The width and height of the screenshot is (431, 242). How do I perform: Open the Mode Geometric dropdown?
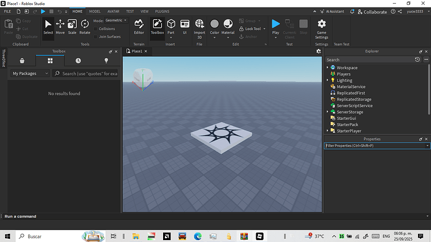116,21
